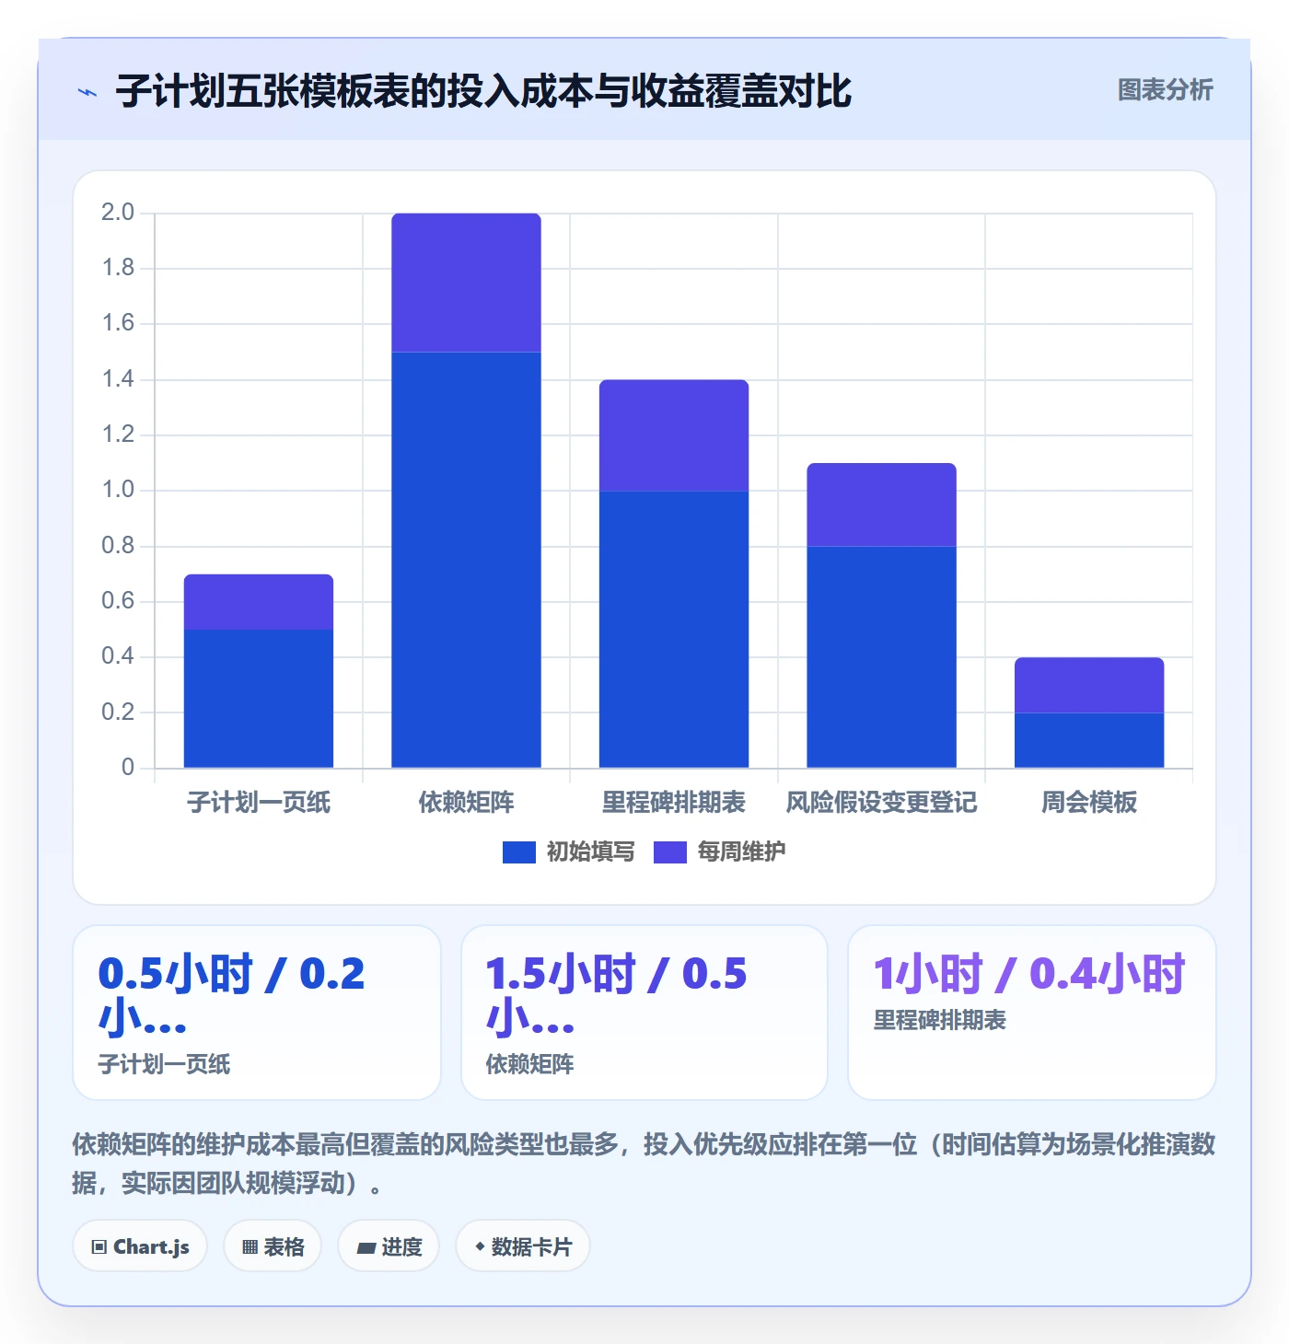The image size is (1289, 1344).
Task: Select the 数据卡片 tag chip
Action: click(523, 1246)
